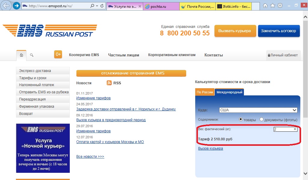Click the site home icon tab
This screenshot has height=180, width=308.
pyautogui.click(x=21, y=55)
